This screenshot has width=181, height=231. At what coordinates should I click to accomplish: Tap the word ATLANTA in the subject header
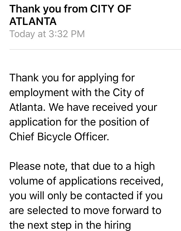tap(33, 21)
